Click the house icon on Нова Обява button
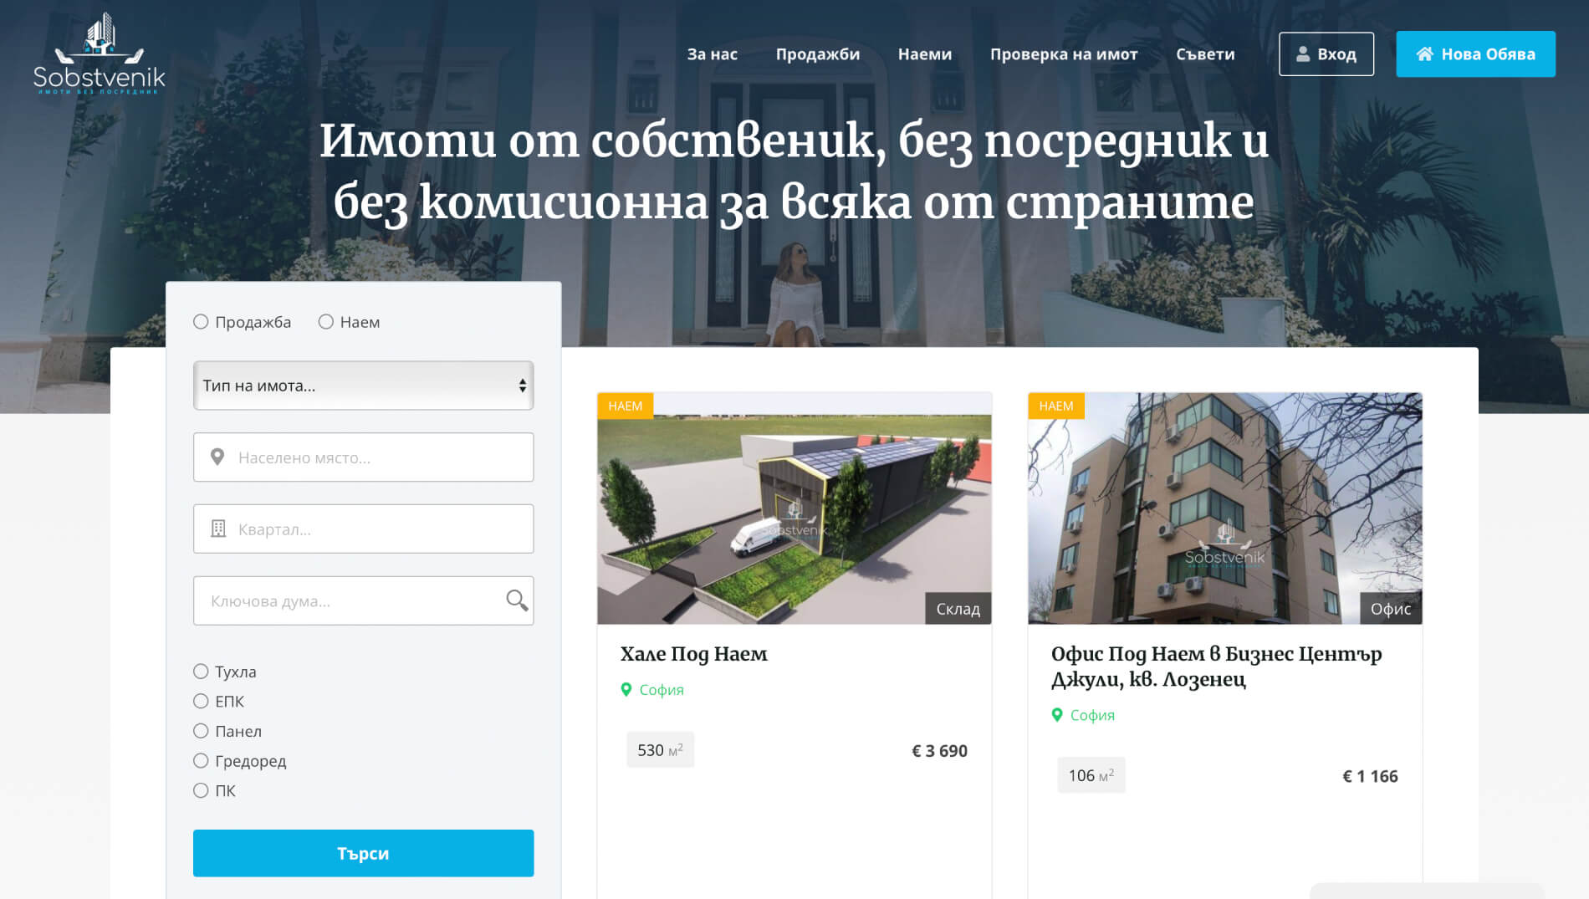The width and height of the screenshot is (1589, 899). pyautogui.click(x=1425, y=54)
